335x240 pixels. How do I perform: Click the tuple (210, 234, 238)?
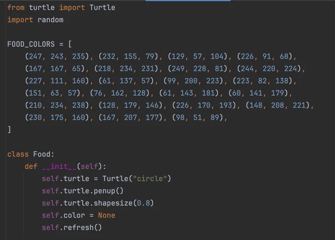(57, 105)
